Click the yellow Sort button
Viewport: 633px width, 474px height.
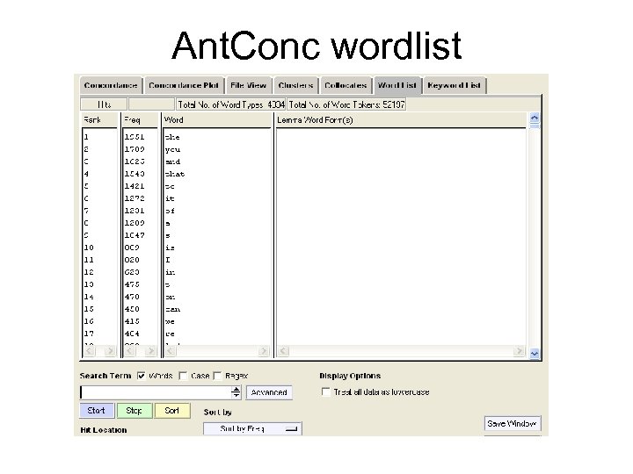click(x=172, y=410)
